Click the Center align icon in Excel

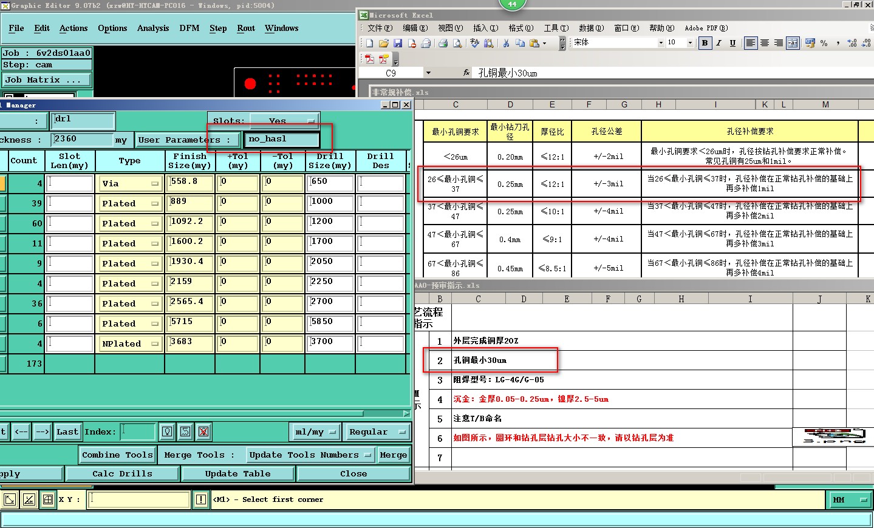click(765, 43)
